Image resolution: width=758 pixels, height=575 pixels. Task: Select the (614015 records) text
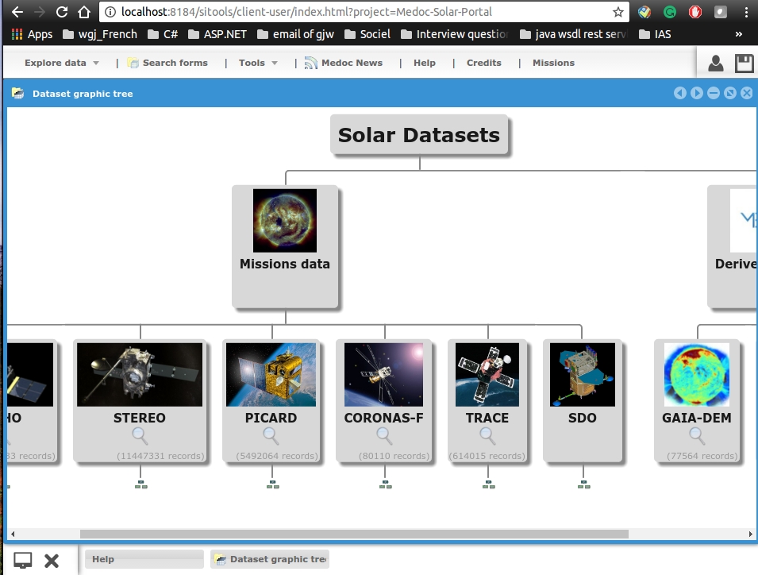click(487, 456)
